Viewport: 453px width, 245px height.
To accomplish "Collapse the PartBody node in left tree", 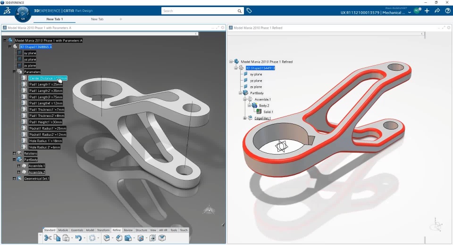I will [x=14, y=160].
